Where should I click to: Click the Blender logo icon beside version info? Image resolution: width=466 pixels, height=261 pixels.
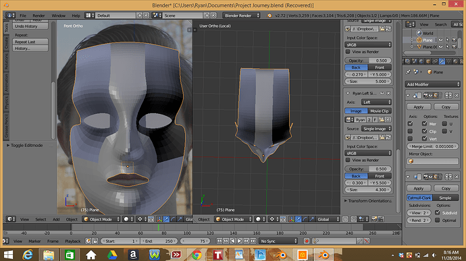(269, 16)
